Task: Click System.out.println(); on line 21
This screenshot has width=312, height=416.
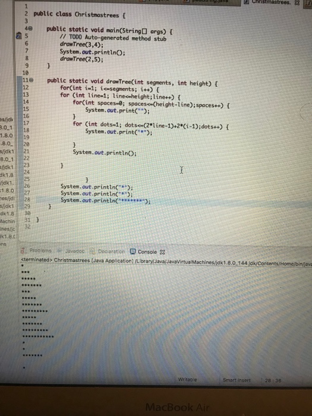Action: click(x=105, y=153)
